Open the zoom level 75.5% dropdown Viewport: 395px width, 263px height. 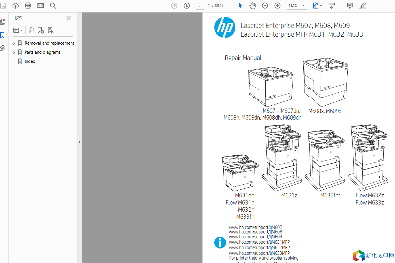[x=303, y=6]
